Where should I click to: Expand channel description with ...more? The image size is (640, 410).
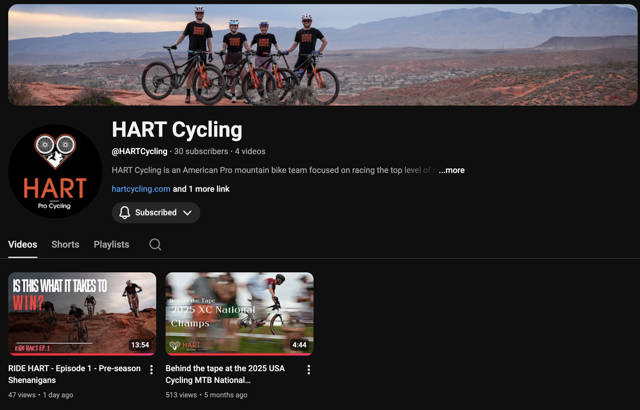point(451,170)
